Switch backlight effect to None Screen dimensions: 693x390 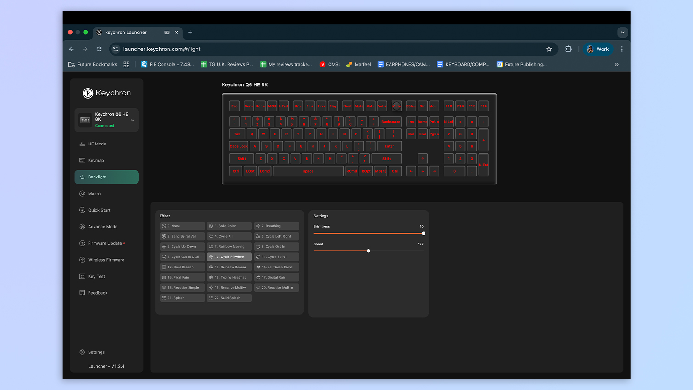click(182, 226)
